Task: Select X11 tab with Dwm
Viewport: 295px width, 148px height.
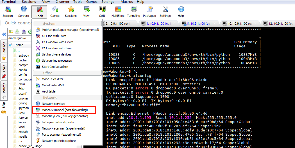Action: 67,36
